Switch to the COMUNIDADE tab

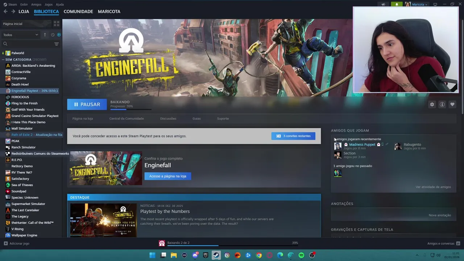[78, 11]
